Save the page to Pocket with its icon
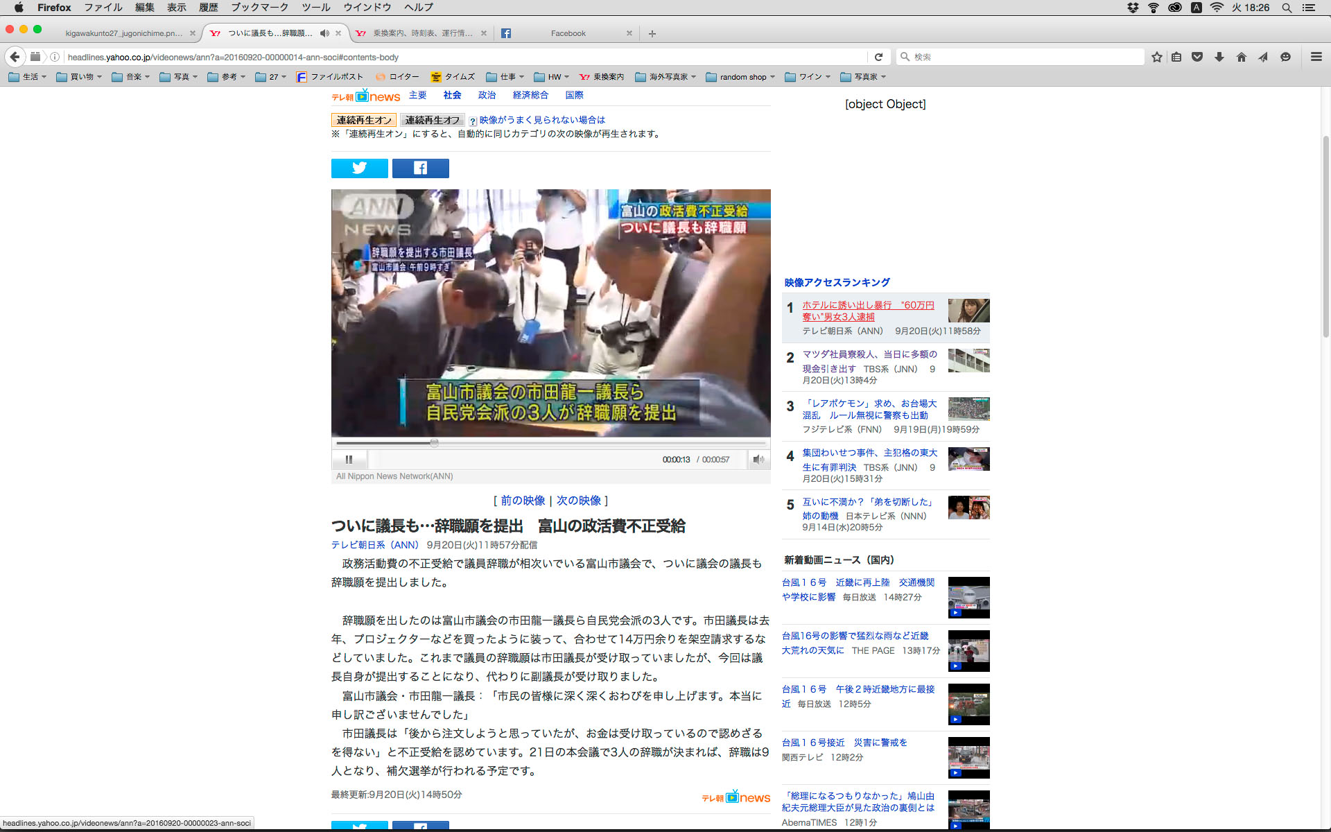 coord(1197,58)
